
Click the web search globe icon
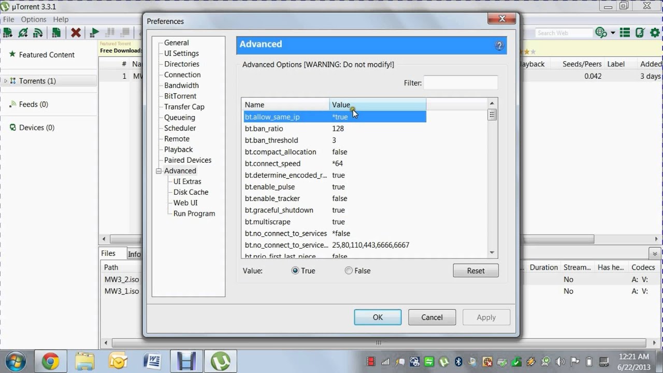[601, 33]
